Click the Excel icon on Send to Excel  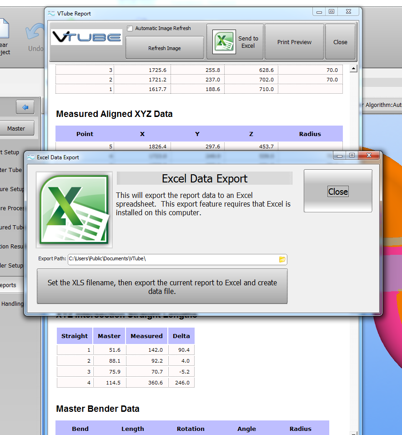224,42
